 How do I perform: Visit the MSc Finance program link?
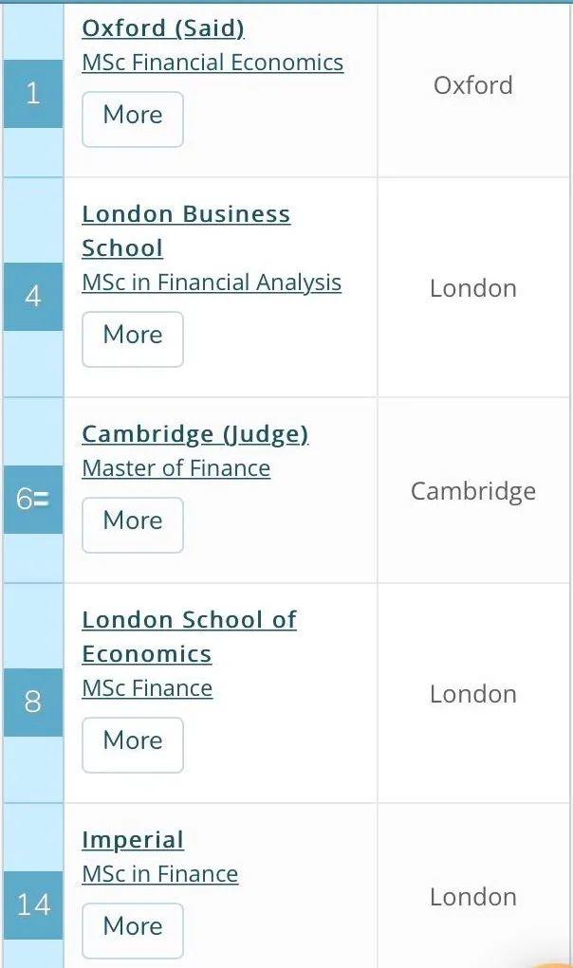tap(147, 688)
